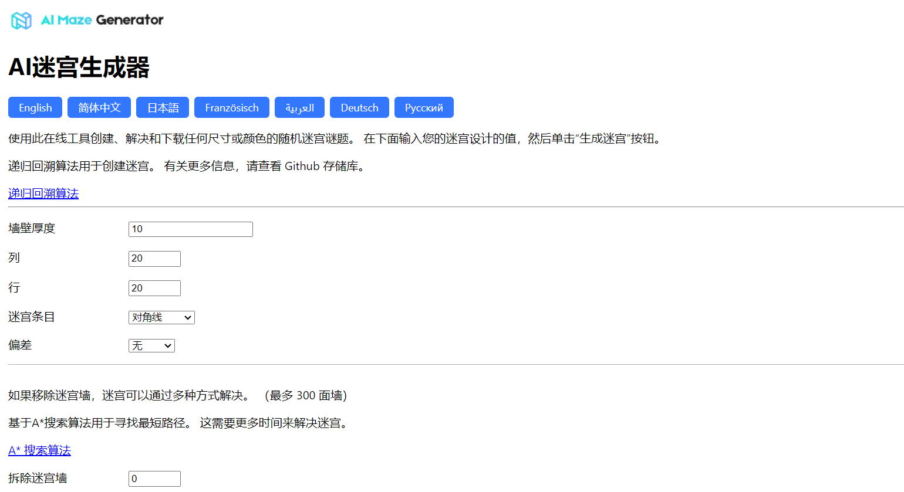Click the AI迷宫生成器 page heading
904x492 pixels.
coord(79,67)
